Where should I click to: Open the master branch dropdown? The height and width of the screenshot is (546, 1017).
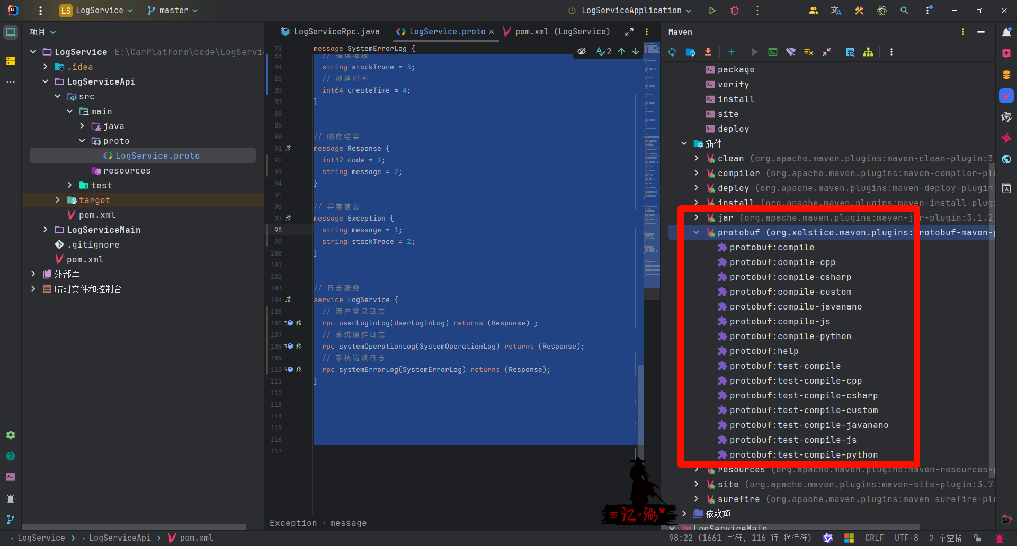(173, 11)
